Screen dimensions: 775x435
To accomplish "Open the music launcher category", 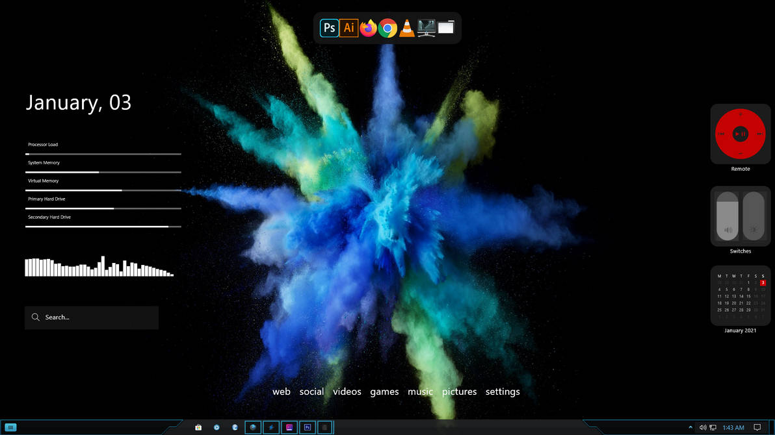I will click(x=420, y=391).
